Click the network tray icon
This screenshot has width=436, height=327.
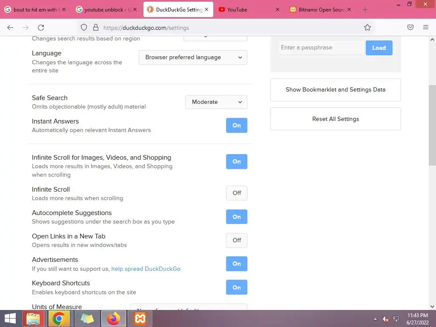point(396,319)
